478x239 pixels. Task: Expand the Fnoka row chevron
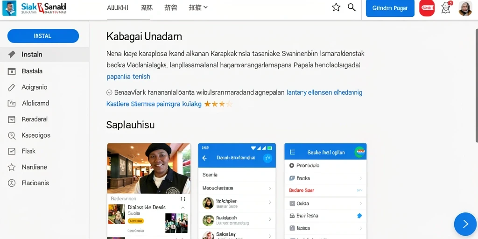tap(361, 178)
